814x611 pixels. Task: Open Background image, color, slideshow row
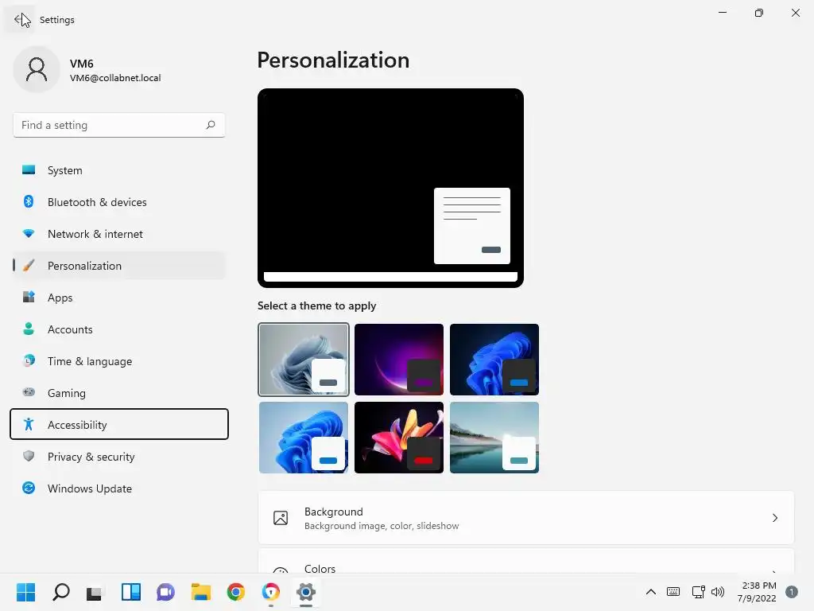click(526, 518)
